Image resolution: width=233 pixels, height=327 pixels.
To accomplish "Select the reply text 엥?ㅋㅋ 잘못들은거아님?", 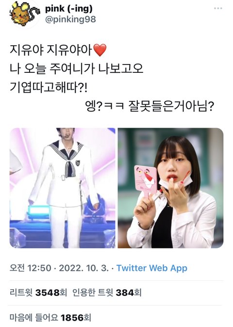I will click(150, 106).
